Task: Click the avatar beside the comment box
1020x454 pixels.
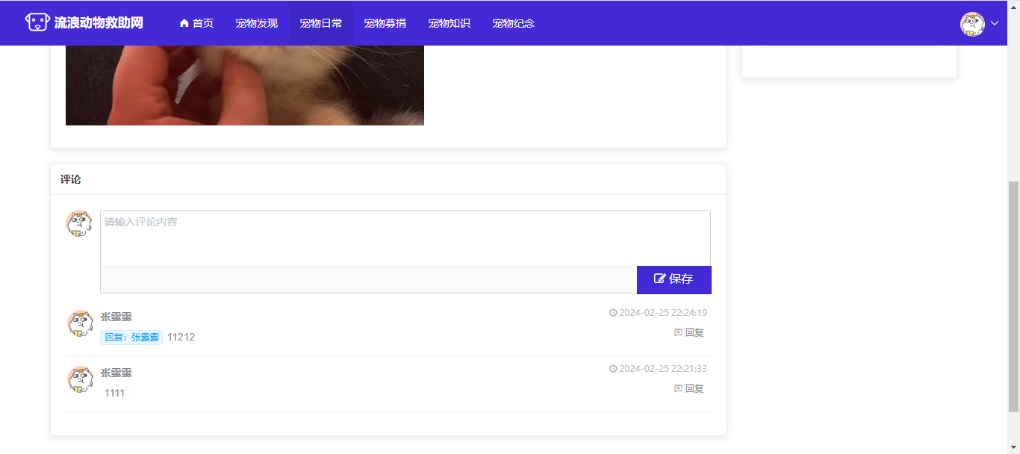Action: click(x=79, y=223)
